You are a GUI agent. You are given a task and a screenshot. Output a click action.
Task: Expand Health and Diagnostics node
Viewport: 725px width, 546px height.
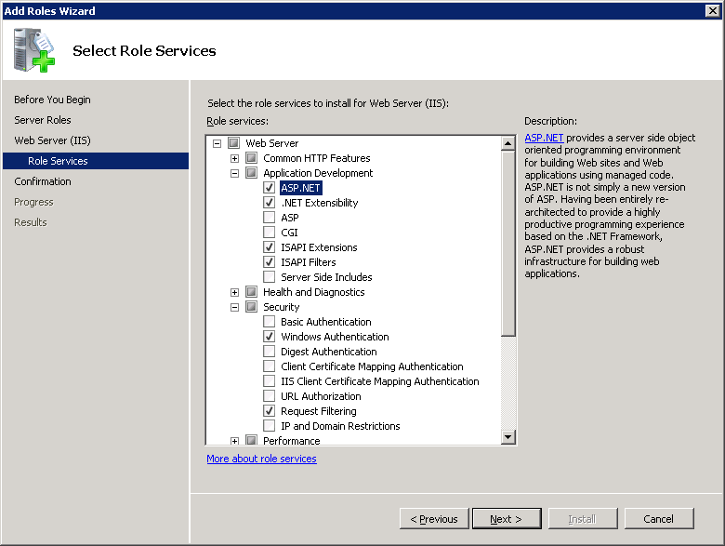click(x=234, y=292)
